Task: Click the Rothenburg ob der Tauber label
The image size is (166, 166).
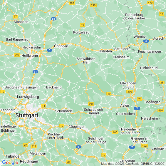Action: 134,16
